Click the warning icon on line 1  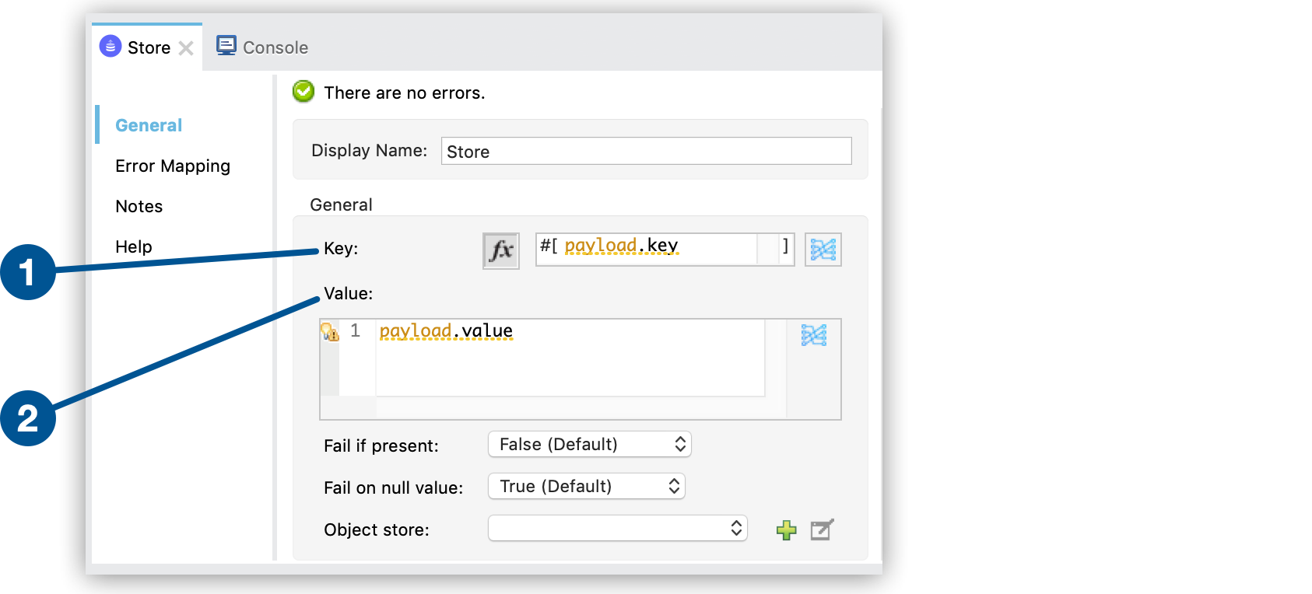coord(330,332)
